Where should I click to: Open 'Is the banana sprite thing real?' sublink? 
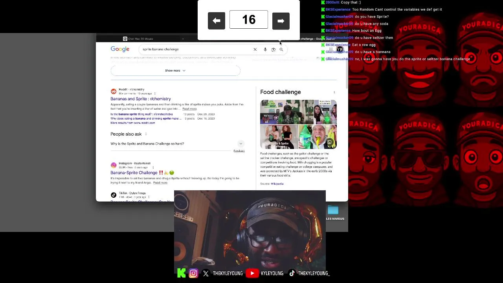(x=141, y=114)
